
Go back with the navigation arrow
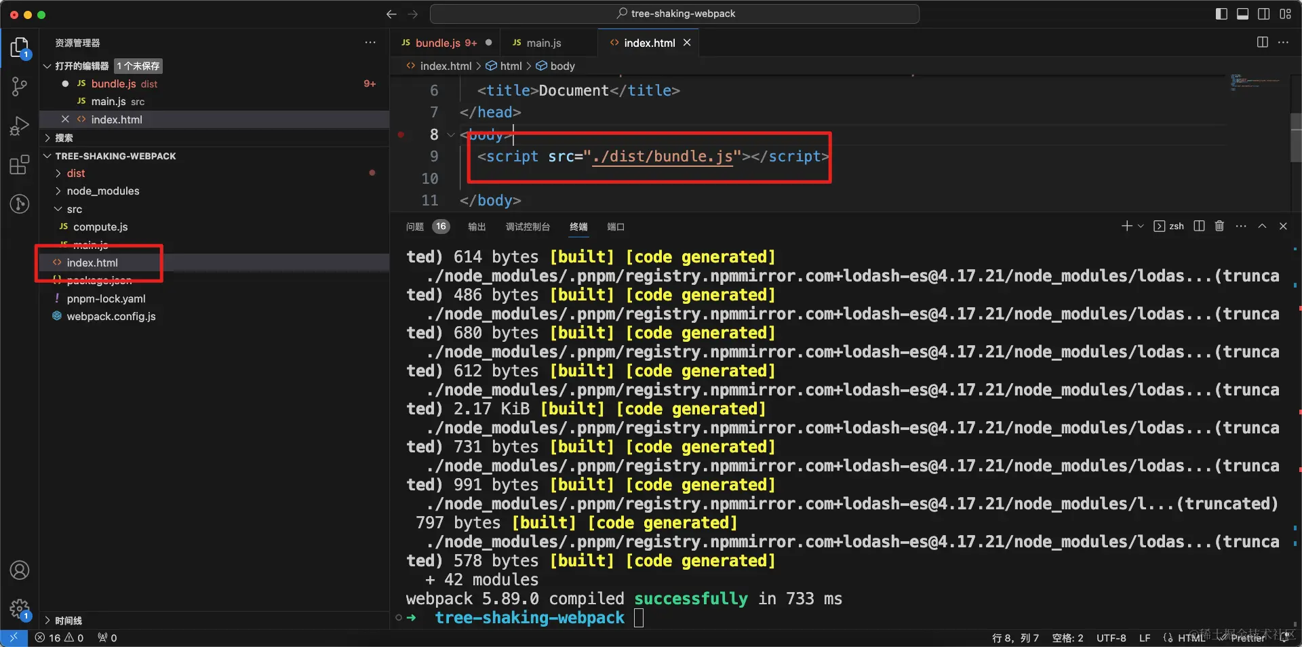[391, 14]
